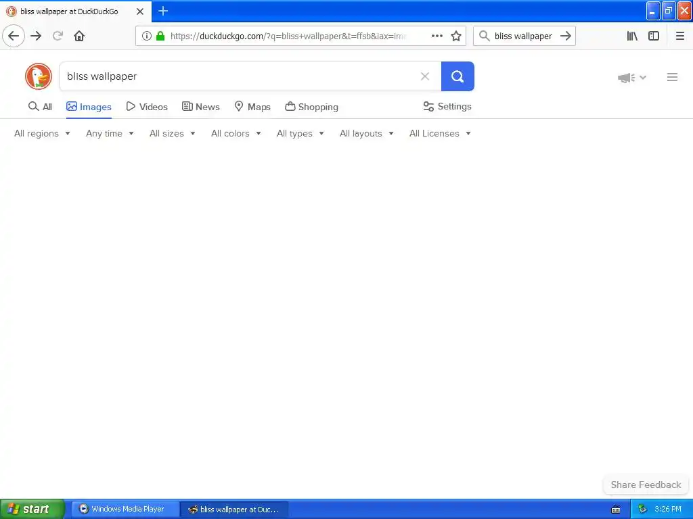
Task: Click Share Feedback button
Action: point(646,485)
